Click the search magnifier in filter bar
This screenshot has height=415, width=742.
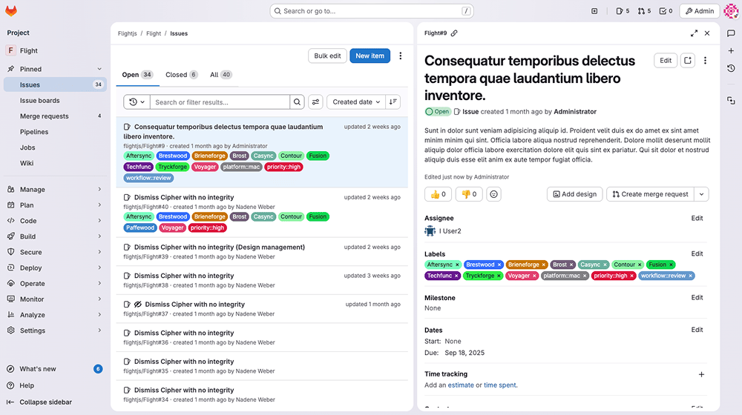(x=297, y=102)
